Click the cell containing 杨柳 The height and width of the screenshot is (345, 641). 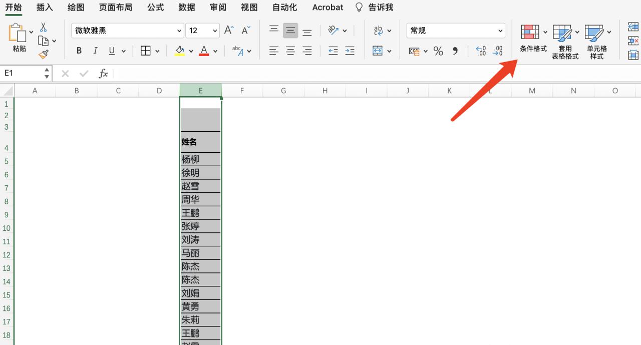pyautogui.click(x=200, y=159)
